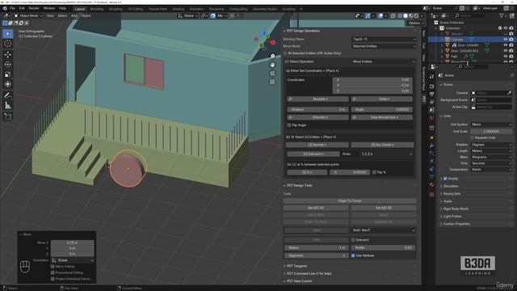Click the Distance value field
The image size is (517, 291).
point(317,110)
